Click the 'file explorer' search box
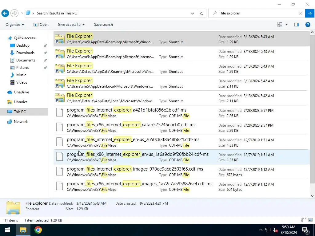Screen dimensions: 315x236 coord(257,13)
